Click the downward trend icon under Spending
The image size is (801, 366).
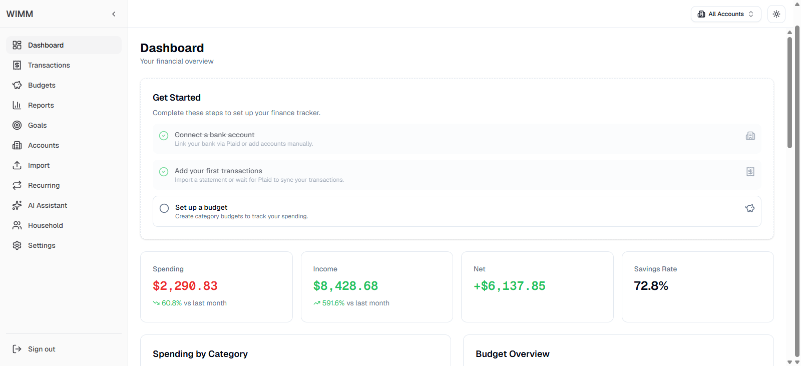[156, 303]
